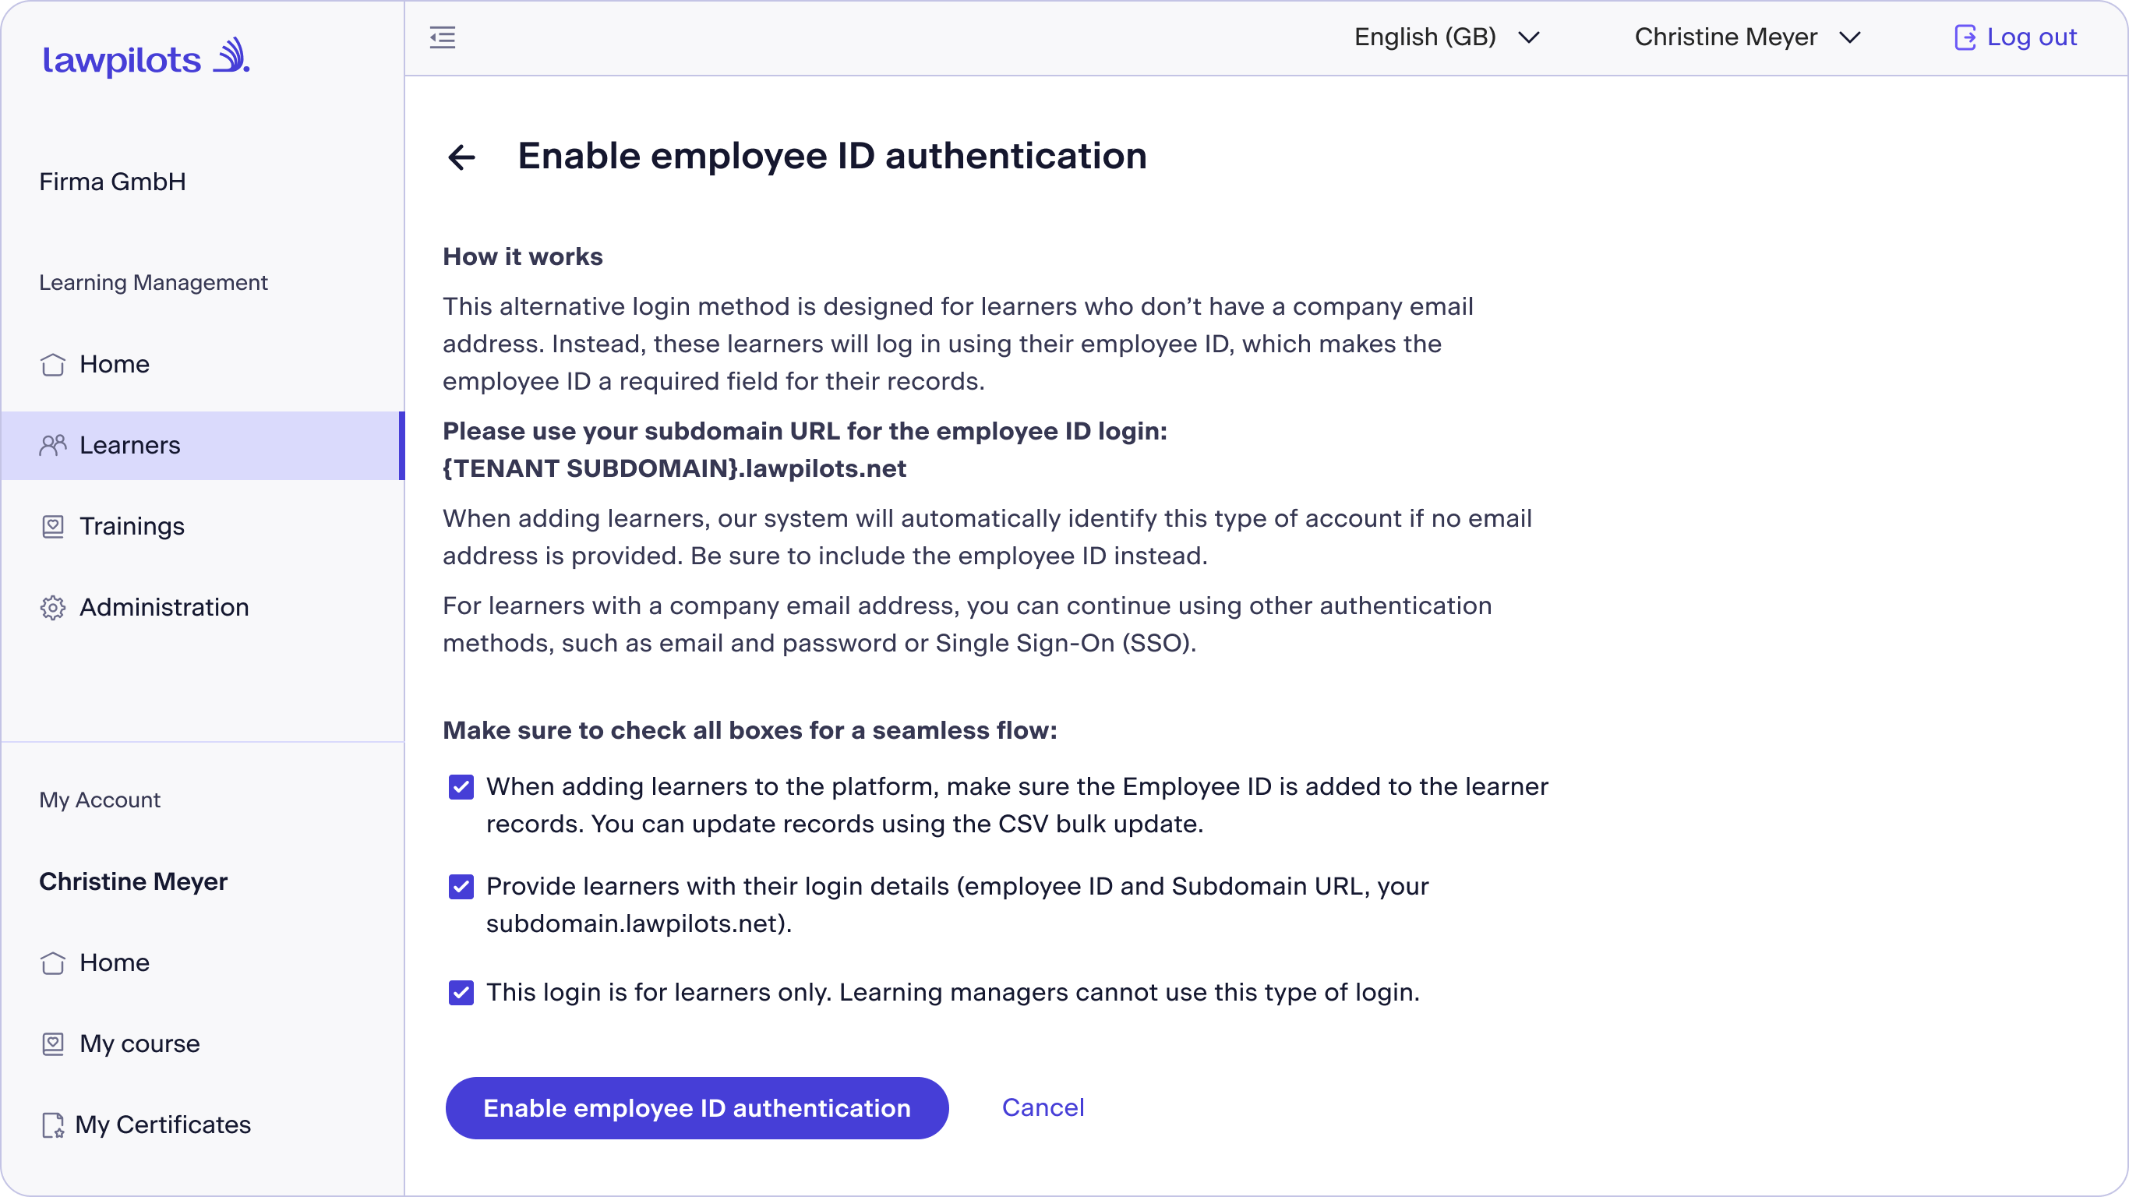
Task: Uncheck the login for learners only checkbox
Action: [x=461, y=993]
